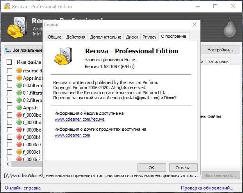243x193 pixels.
Task: Click orange status dot for f_0000c1
Action: pos(19,152)
